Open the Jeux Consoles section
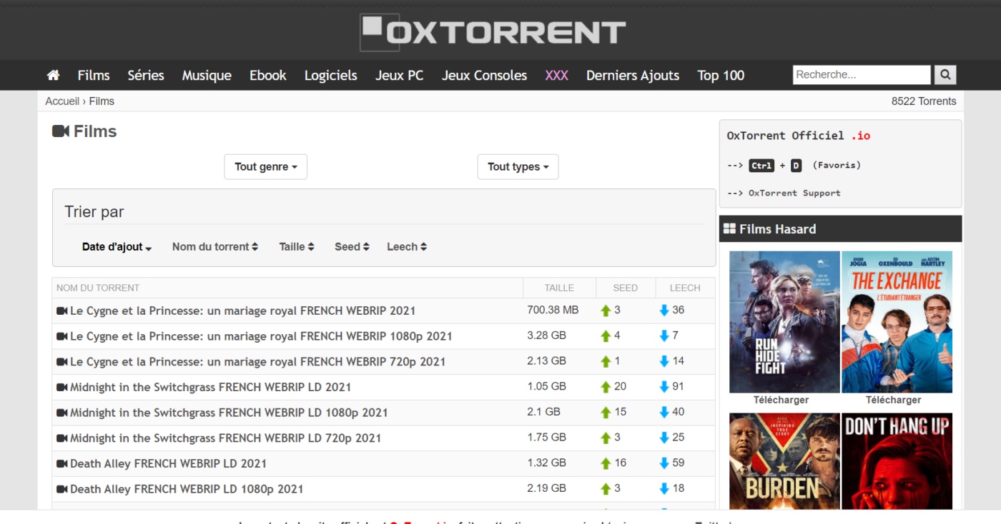Screen dimensions: 1001x524 pos(484,75)
